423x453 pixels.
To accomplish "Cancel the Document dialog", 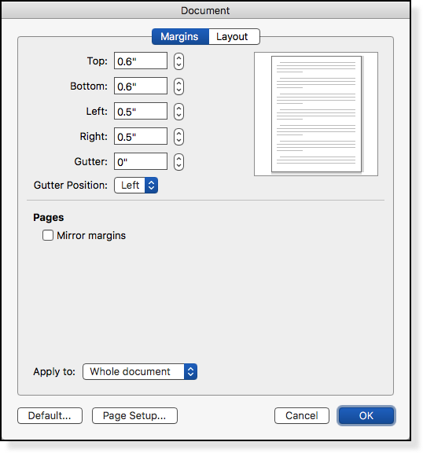I will (x=302, y=416).
